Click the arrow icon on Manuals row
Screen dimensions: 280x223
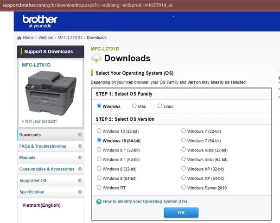80,157
